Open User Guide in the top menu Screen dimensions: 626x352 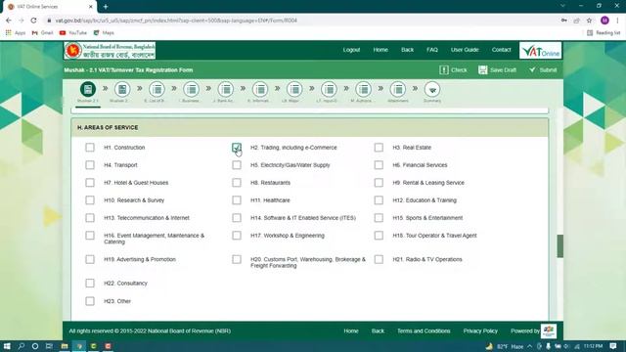coord(465,50)
